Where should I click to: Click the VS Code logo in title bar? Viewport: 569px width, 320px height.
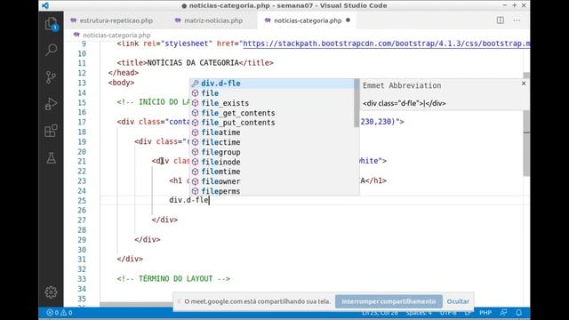[45, 5]
